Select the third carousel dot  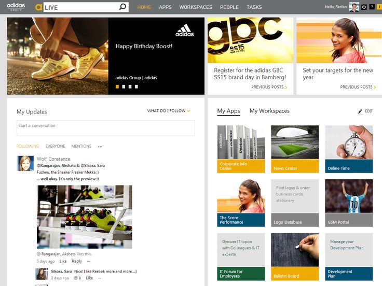[x=130, y=87]
